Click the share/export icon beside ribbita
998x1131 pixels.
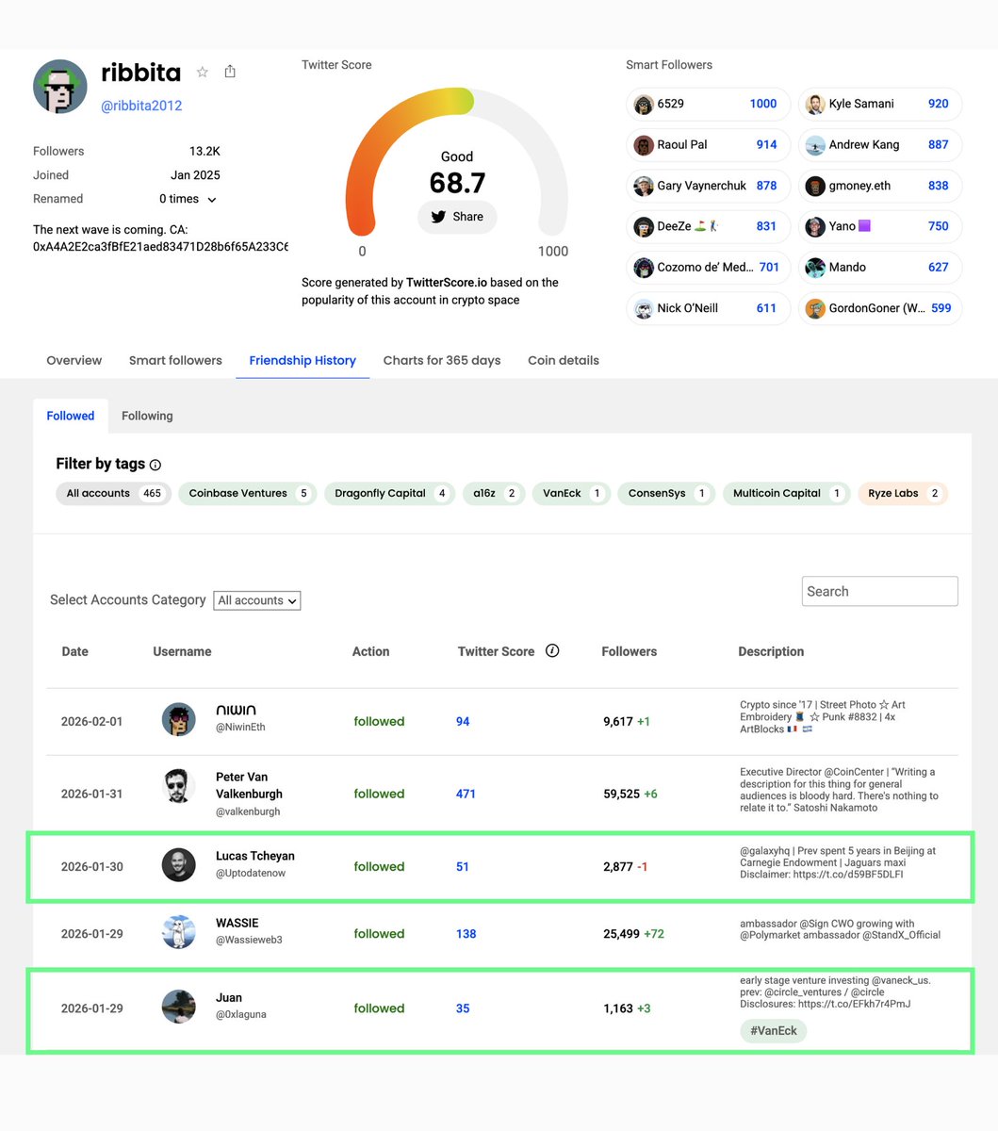point(230,72)
